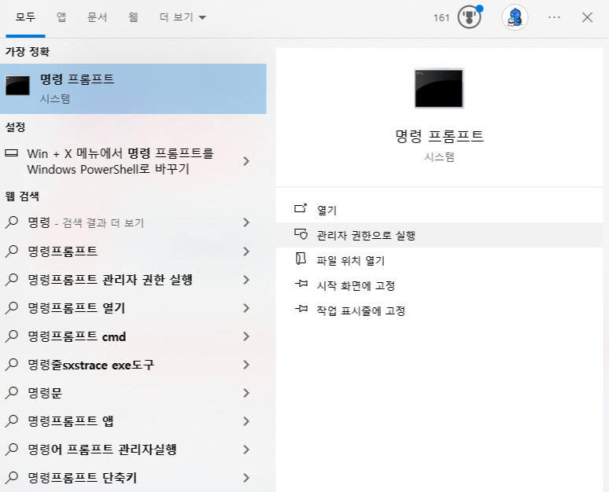The height and width of the screenshot is (492, 609).
Task: Switch to the 문서 tab
Action: [97, 17]
